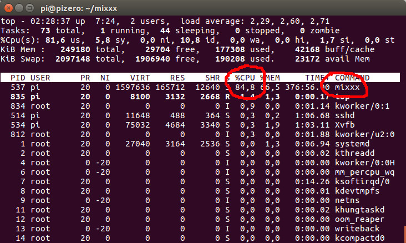The height and width of the screenshot is (243, 406).
Task: Click the 27040 VIRT value for systemd
Action: pyautogui.click(x=138, y=144)
